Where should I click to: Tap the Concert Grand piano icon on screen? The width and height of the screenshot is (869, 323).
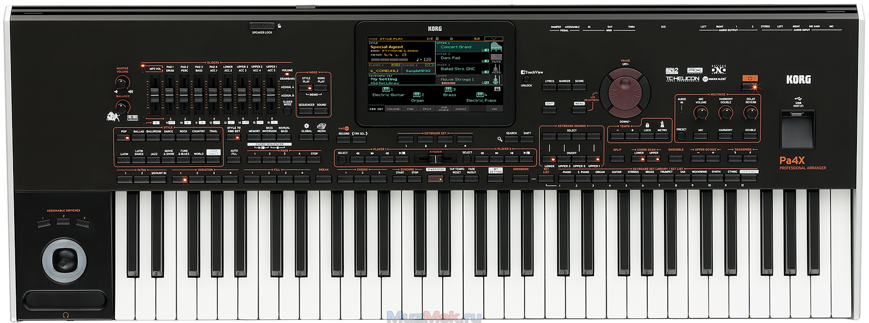click(496, 47)
